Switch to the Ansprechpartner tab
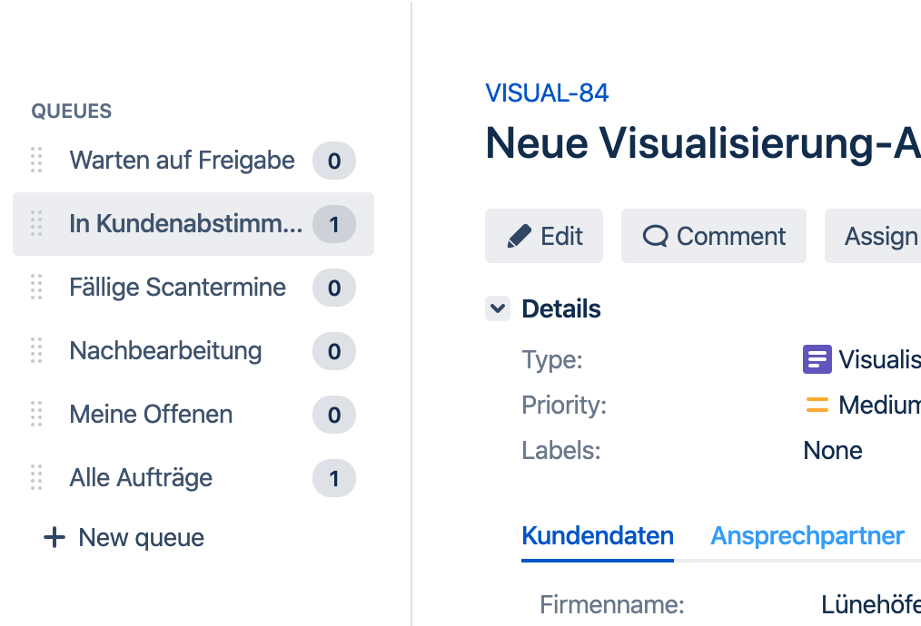921x626 pixels. pyautogui.click(x=807, y=536)
